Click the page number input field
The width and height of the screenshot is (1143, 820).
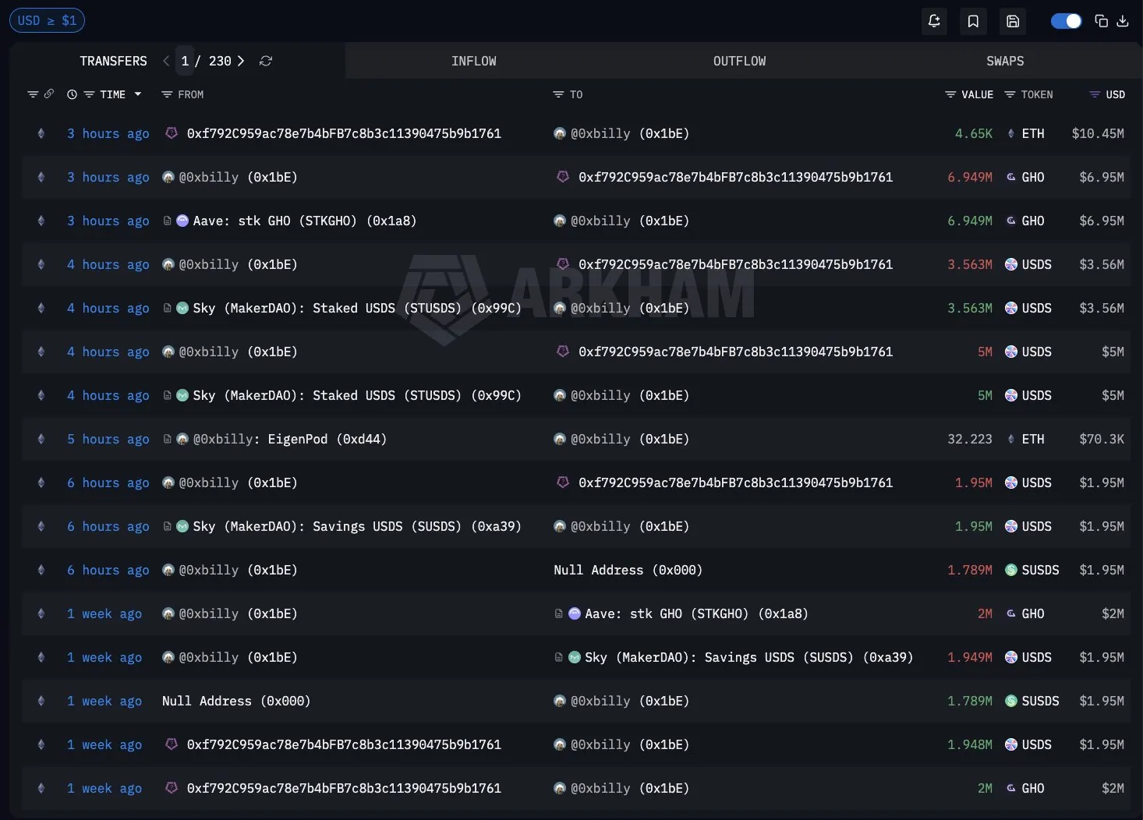[185, 61]
